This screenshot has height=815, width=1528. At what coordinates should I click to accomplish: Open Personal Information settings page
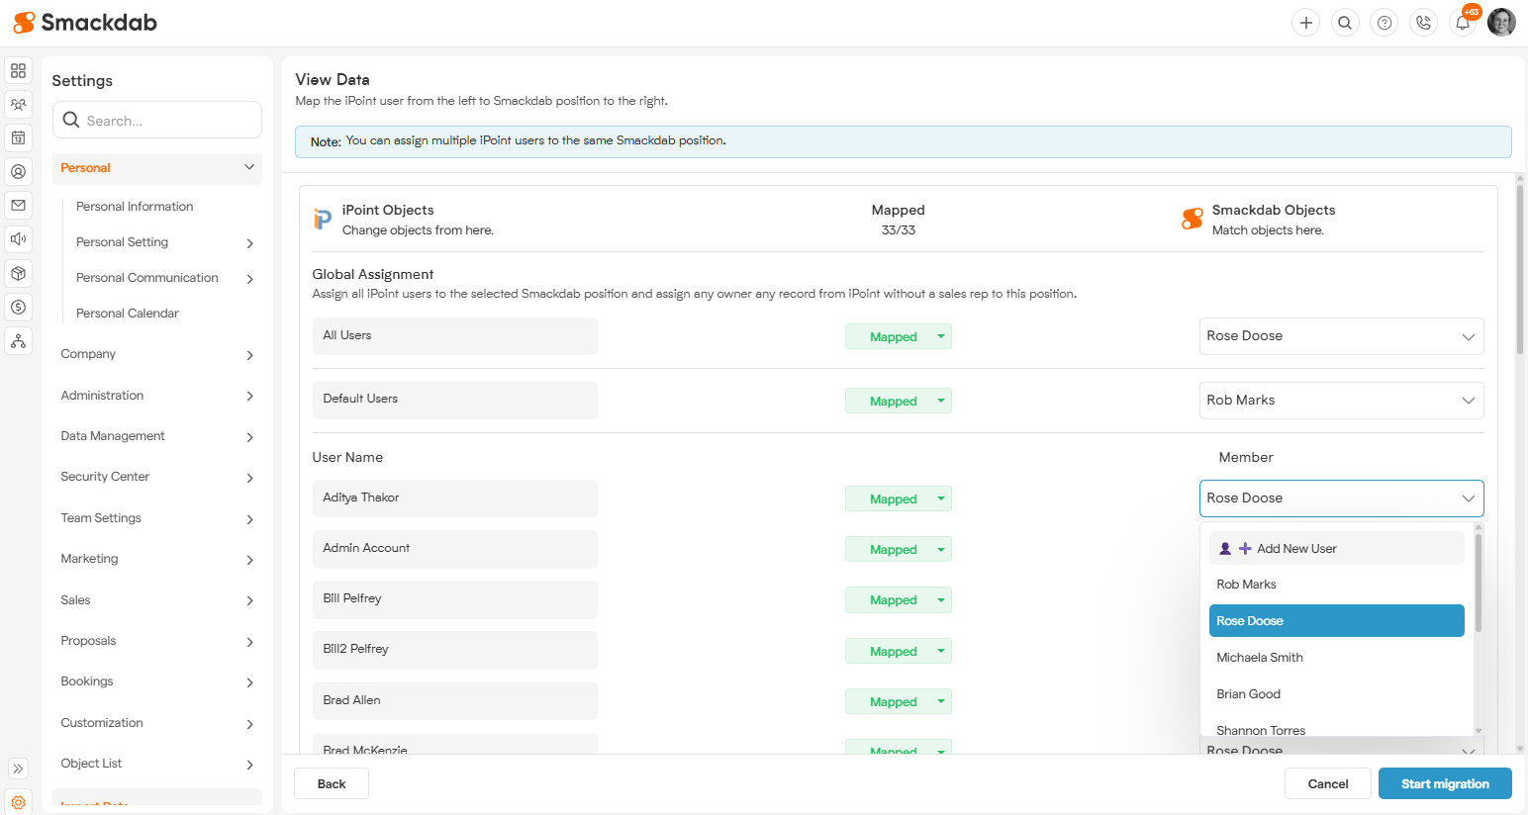coord(135,207)
